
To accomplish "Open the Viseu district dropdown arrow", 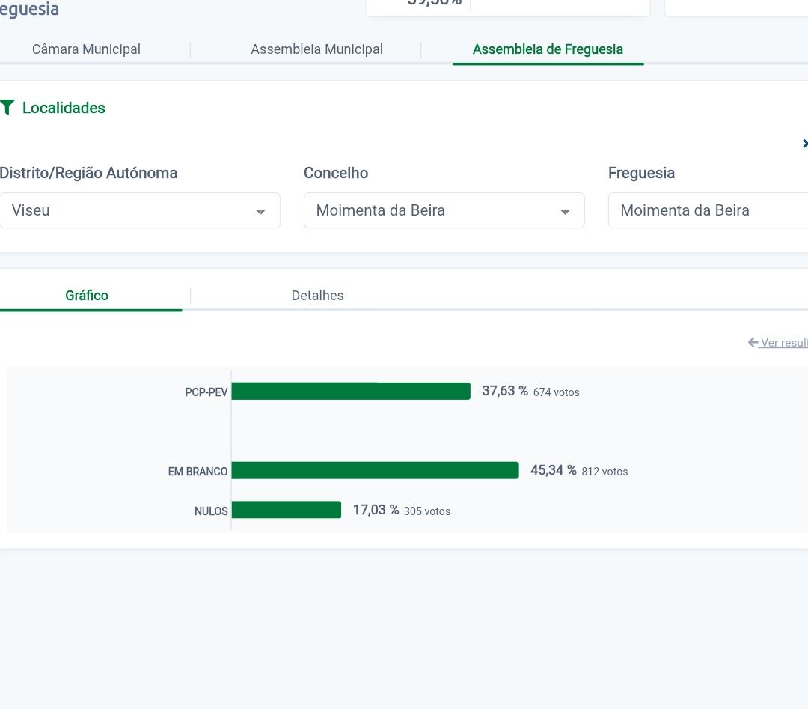I will pos(260,212).
